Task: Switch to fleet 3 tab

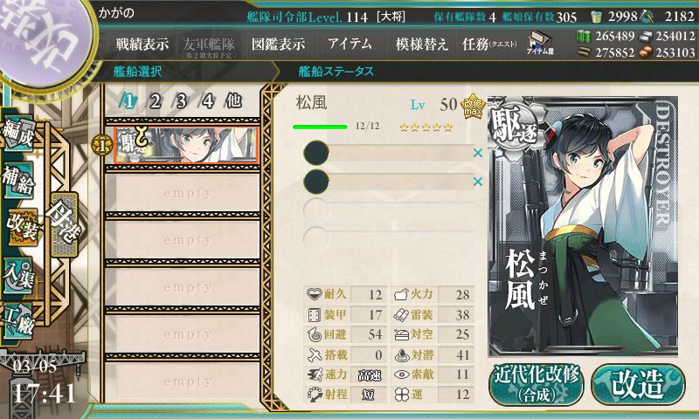Action: pyautogui.click(x=181, y=101)
